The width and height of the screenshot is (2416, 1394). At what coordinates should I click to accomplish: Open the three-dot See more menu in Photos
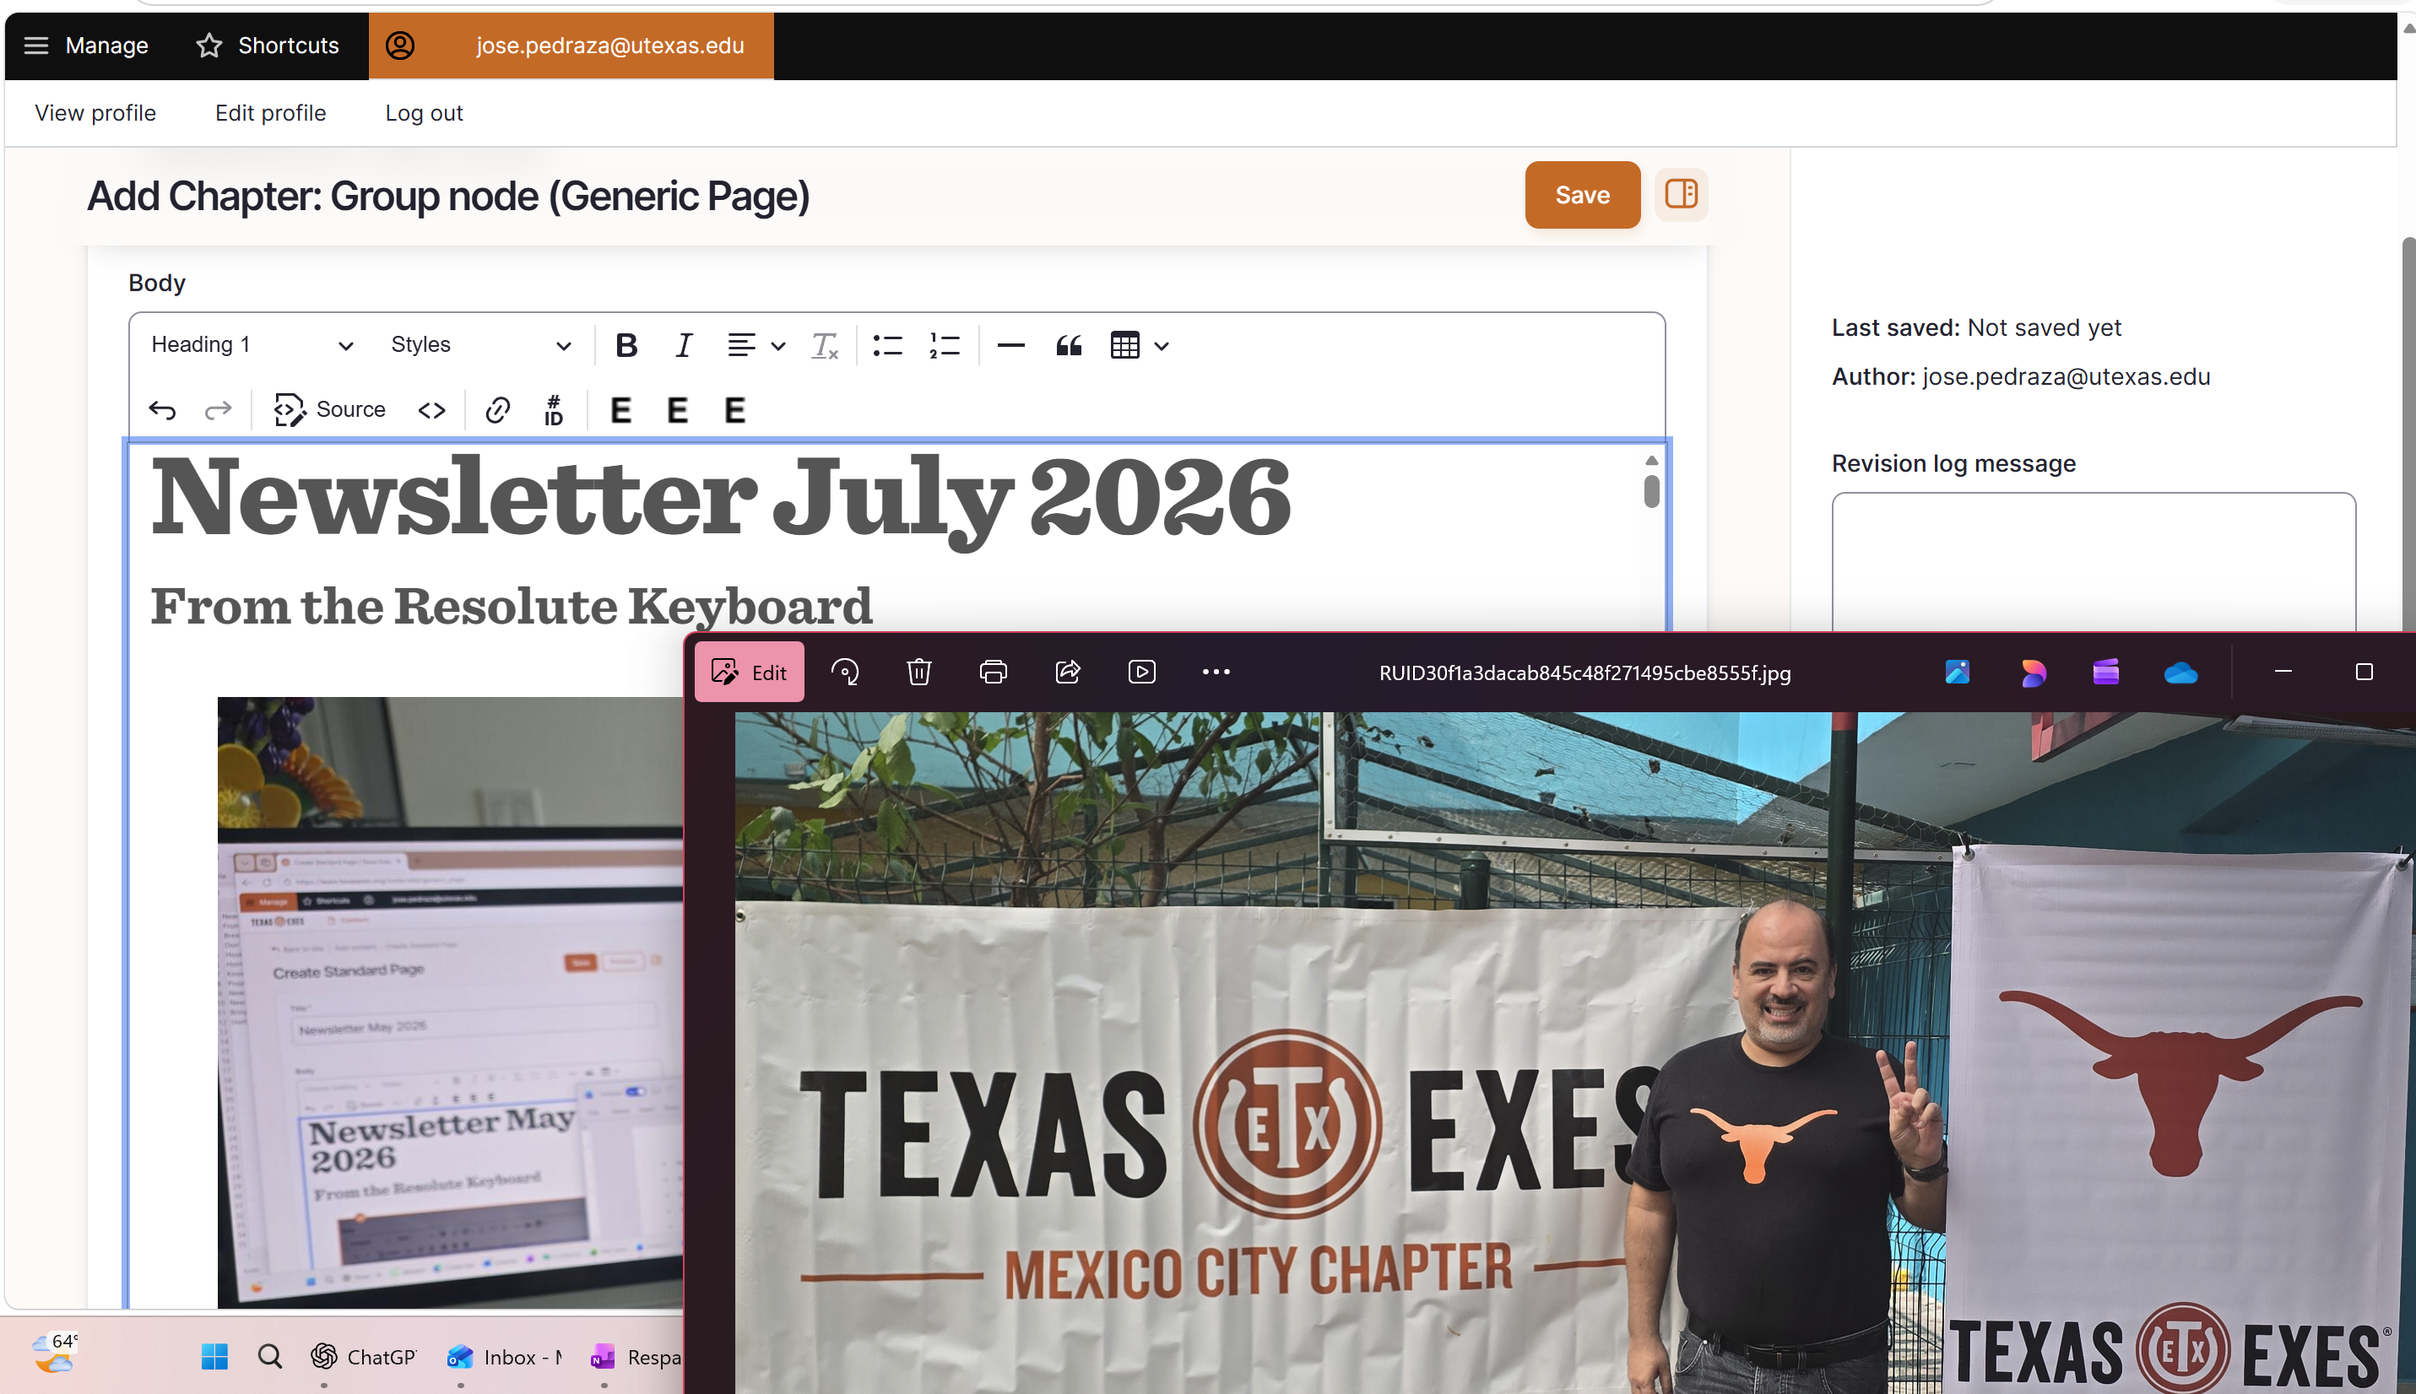tap(1216, 672)
